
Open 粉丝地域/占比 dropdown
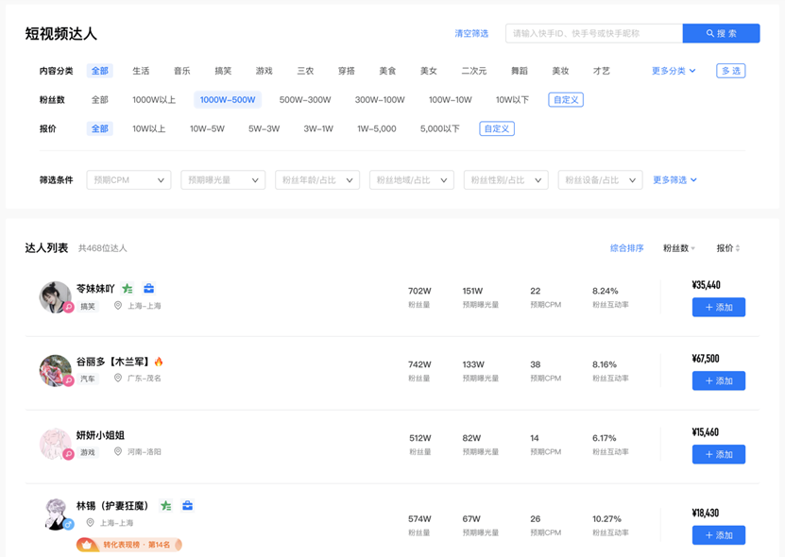(x=411, y=180)
